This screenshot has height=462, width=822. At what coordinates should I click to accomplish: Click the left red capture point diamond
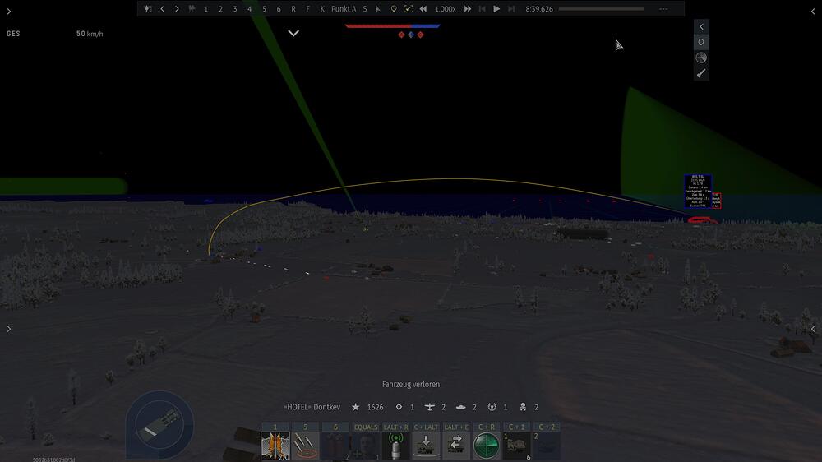tap(402, 35)
